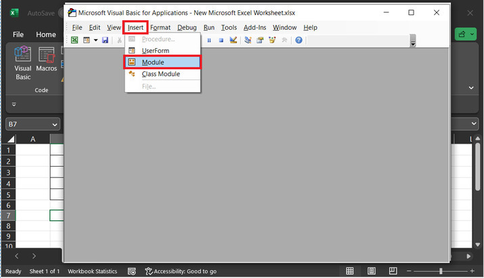Open the Object Browser icon
Viewport: 484px width, 278px height.
272,40
